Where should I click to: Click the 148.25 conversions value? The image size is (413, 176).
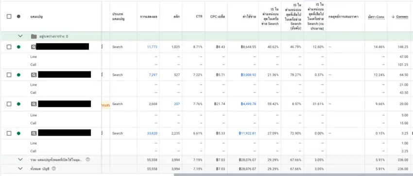403,47
